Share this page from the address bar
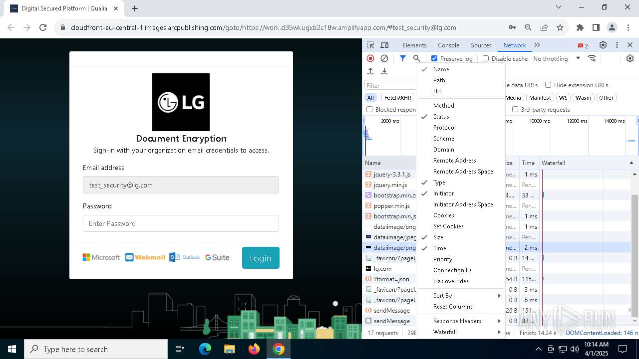The width and height of the screenshot is (639, 359). coord(544,27)
